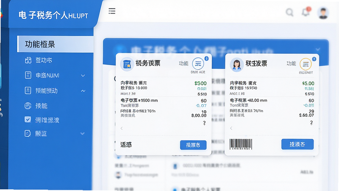Expand the NUM sidebar item chevron
This screenshot has width=339, height=191.
point(83,76)
